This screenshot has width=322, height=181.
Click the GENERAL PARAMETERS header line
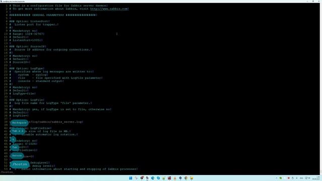pos(53,15)
